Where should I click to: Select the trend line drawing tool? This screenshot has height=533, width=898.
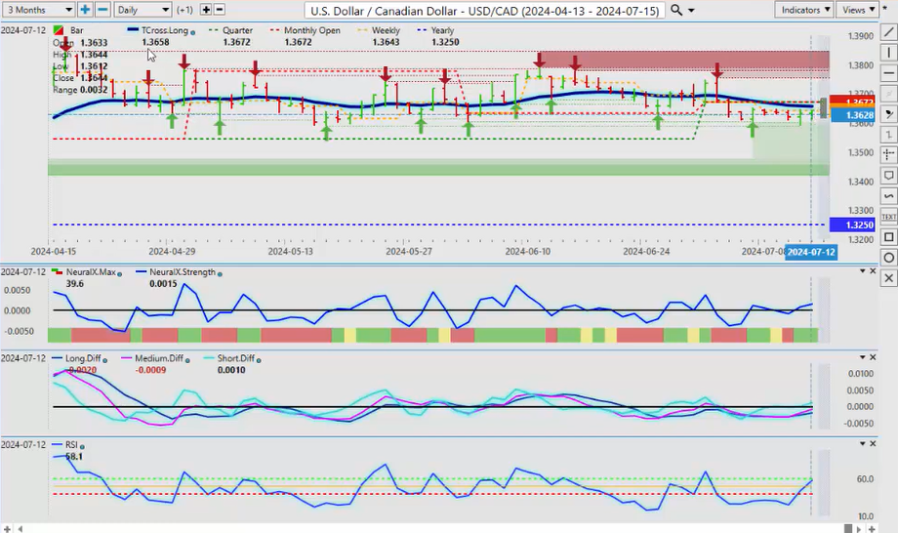tap(888, 32)
